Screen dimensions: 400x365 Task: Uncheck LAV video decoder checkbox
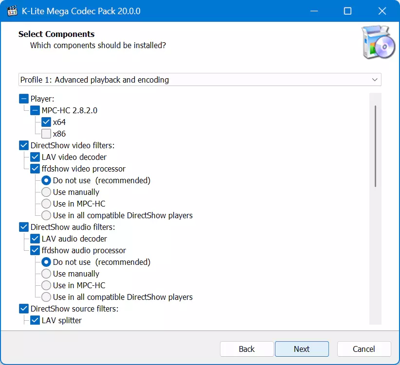click(x=35, y=157)
